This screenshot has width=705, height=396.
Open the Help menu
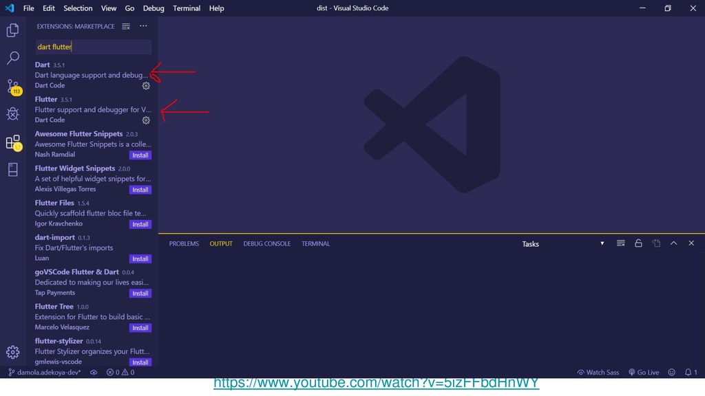(x=216, y=8)
